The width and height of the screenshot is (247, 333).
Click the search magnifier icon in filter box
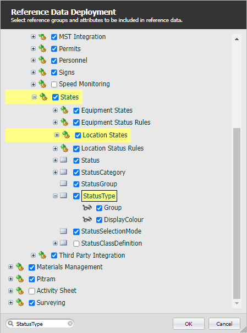click(10, 324)
